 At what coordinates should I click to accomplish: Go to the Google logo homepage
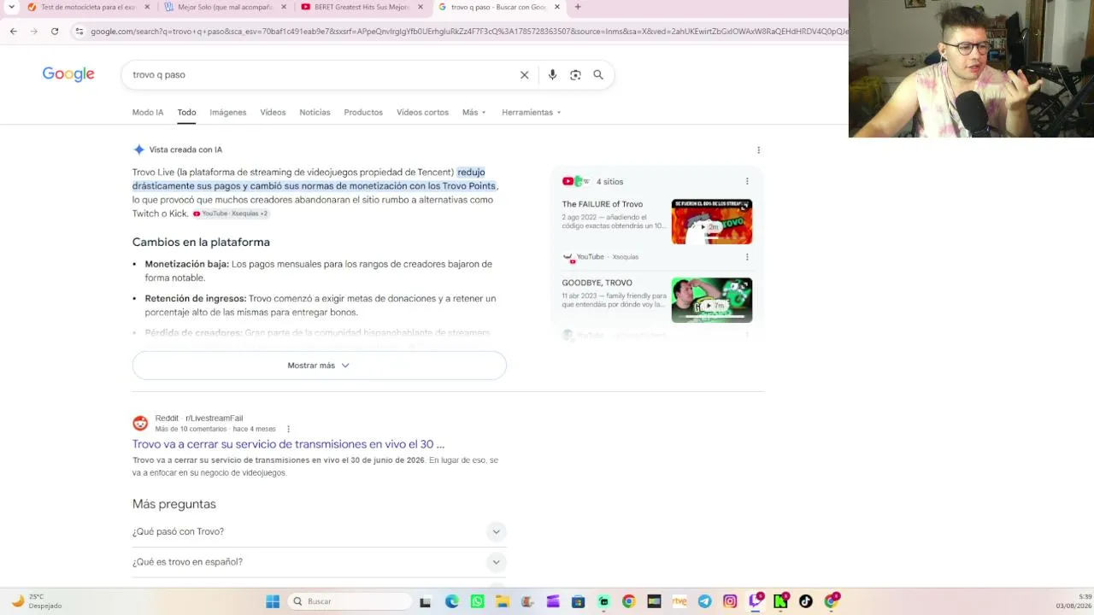point(68,74)
